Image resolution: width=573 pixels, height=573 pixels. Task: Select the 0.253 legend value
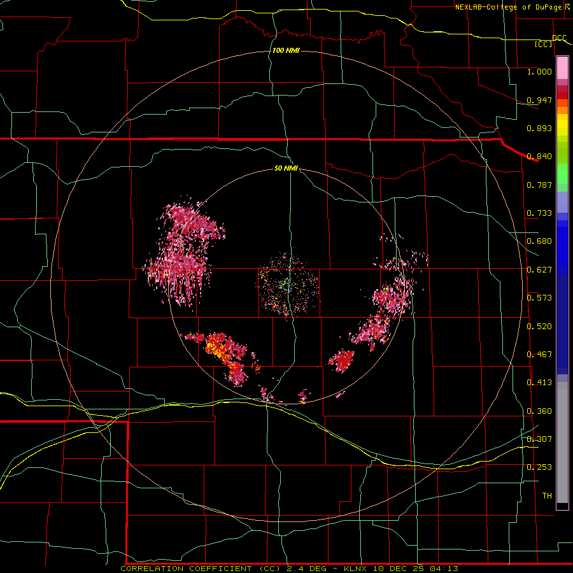point(539,467)
